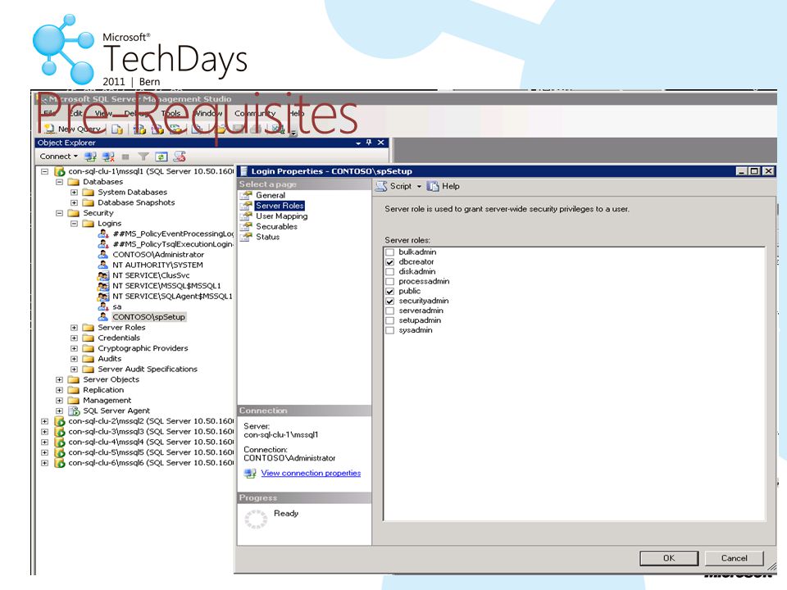Click the Help icon in Login Properties toolbar
The image size is (787, 590).
click(433, 186)
